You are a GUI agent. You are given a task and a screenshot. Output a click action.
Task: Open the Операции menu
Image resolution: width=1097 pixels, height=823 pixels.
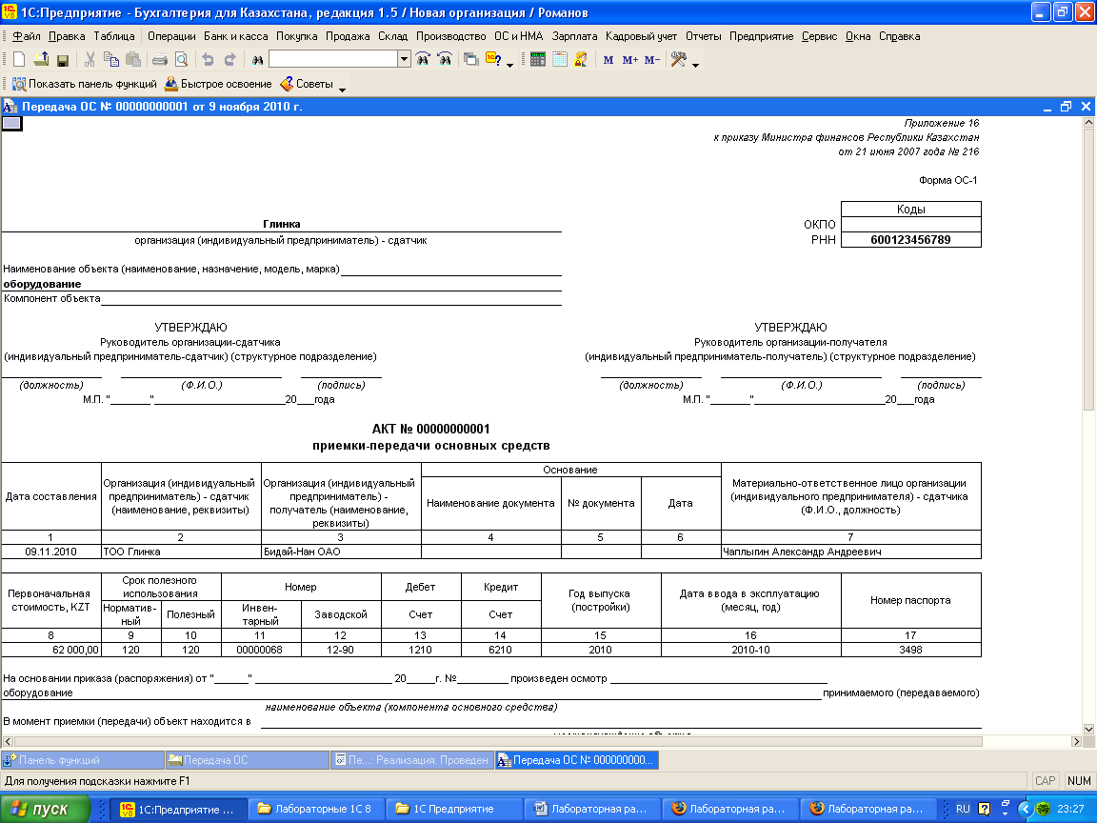[x=171, y=36]
